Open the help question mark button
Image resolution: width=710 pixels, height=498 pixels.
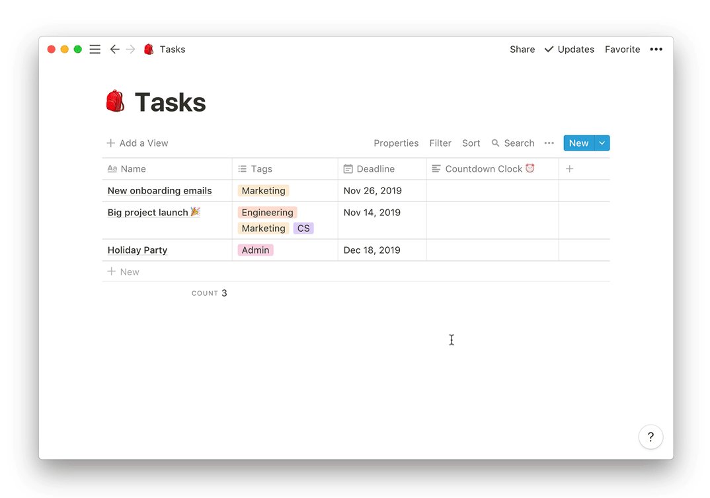click(x=651, y=437)
